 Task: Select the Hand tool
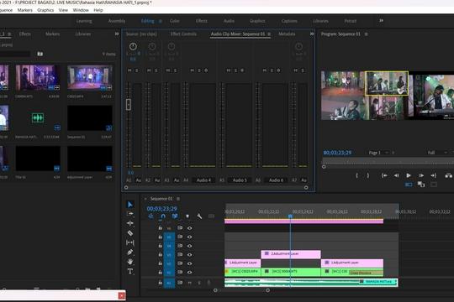[x=130, y=262]
